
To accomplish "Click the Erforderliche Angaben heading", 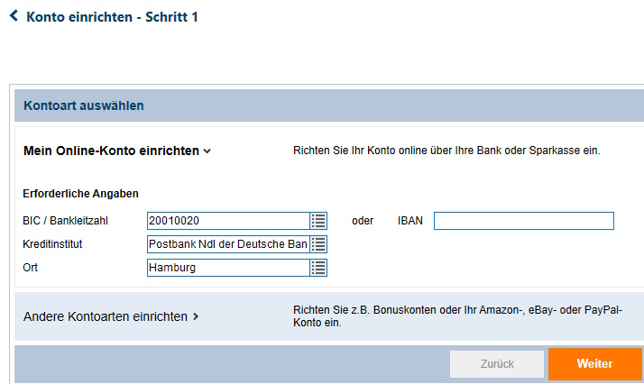I will pyautogui.click(x=80, y=193).
